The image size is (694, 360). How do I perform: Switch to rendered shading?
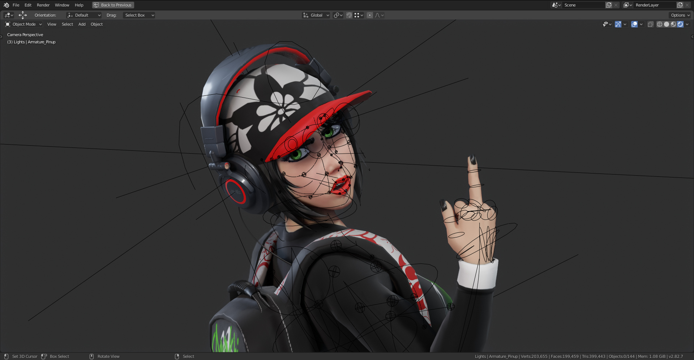680,24
